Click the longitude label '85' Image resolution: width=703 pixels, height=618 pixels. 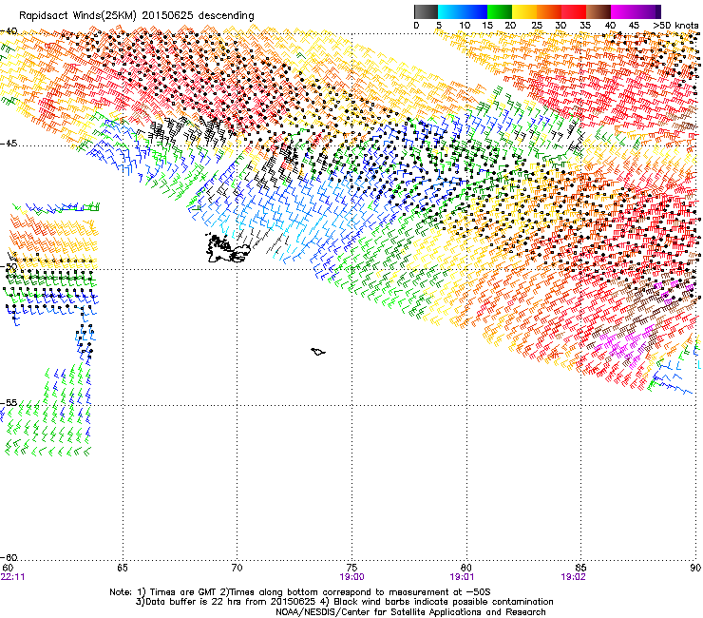(580, 568)
